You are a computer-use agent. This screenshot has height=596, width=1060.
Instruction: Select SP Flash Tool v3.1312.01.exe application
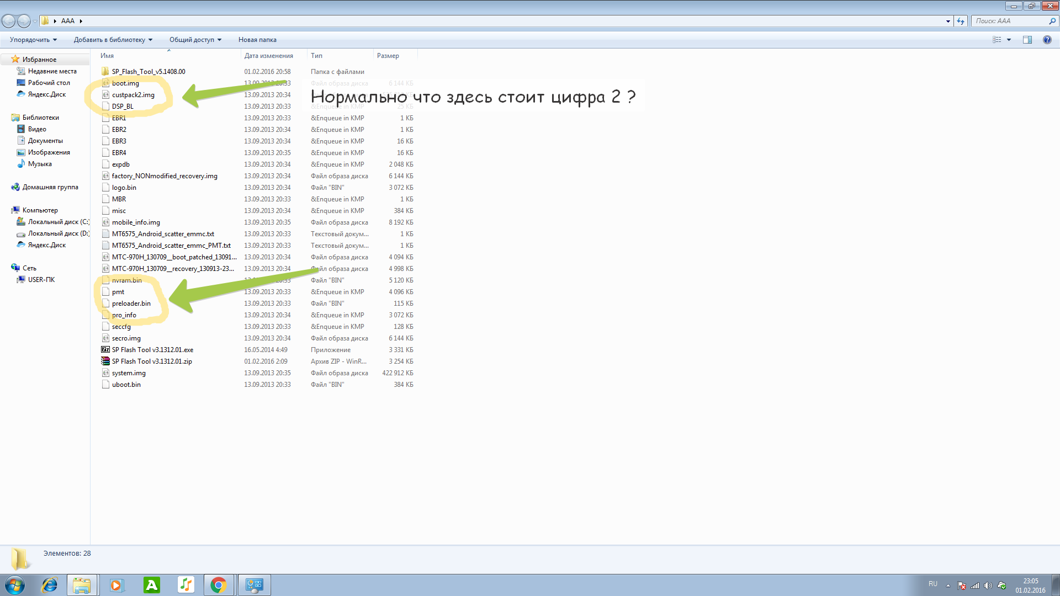coord(152,350)
